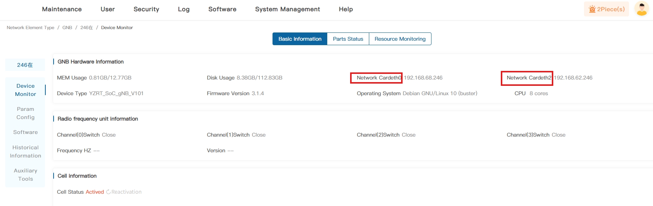Image resolution: width=653 pixels, height=206 pixels.
Task: Open the Help menu
Action: tap(346, 9)
